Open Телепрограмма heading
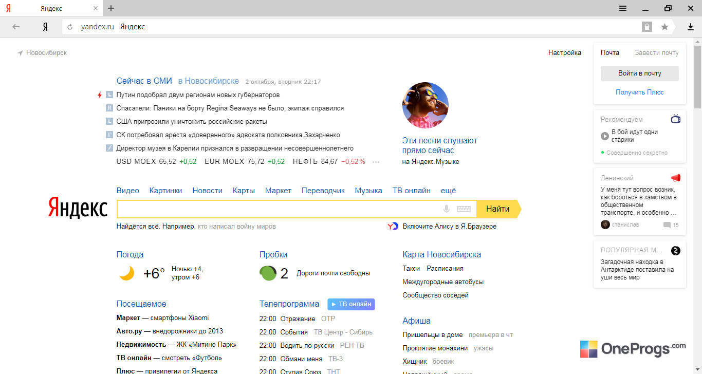The width and height of the screenshot is (702, 374). (x=289, y=304)
